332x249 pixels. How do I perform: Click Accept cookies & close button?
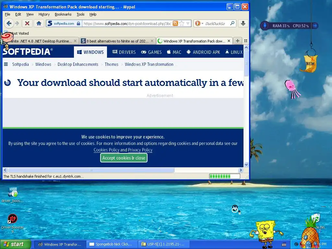[124, 158]
